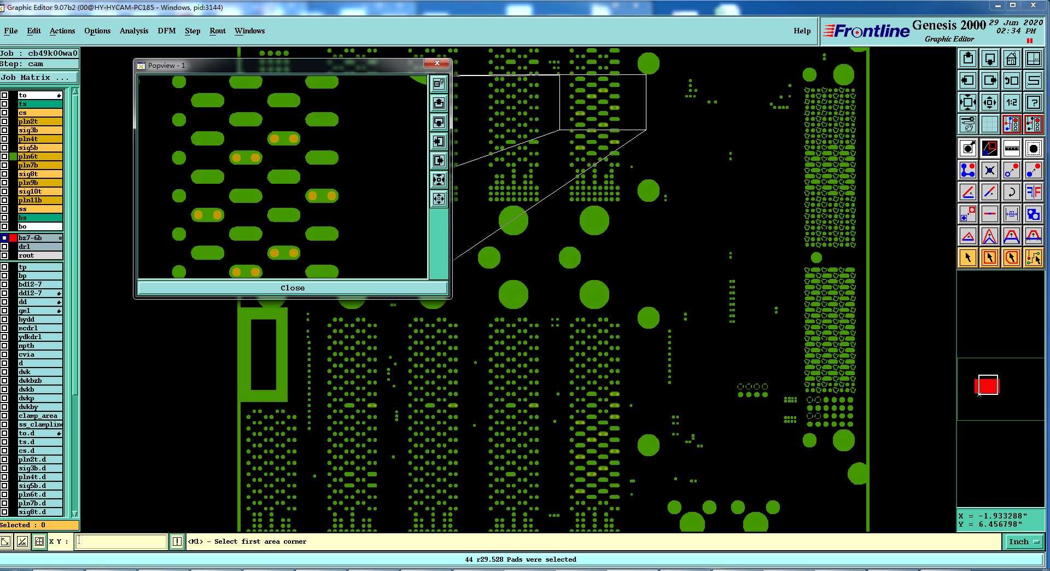Open the Edit menu
1050x571 pixels.
34,31
